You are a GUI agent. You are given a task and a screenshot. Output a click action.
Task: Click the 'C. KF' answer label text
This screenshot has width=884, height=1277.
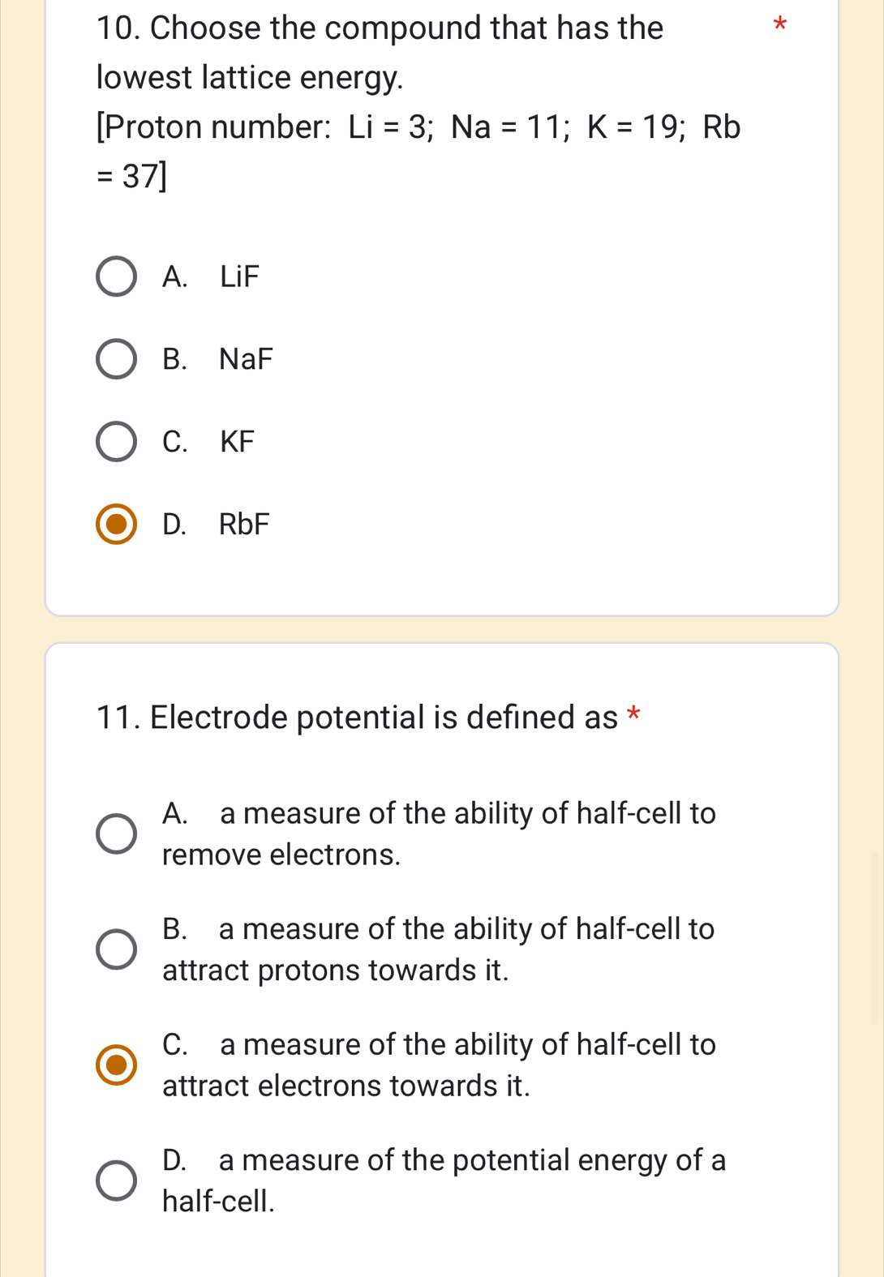pyautogui.click(x=208, y=442)
